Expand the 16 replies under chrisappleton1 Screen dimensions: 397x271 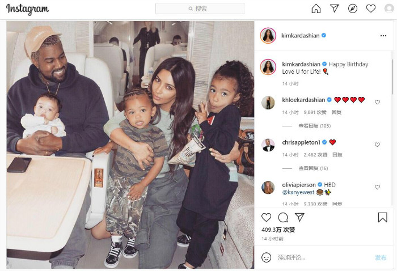[313, 168]
